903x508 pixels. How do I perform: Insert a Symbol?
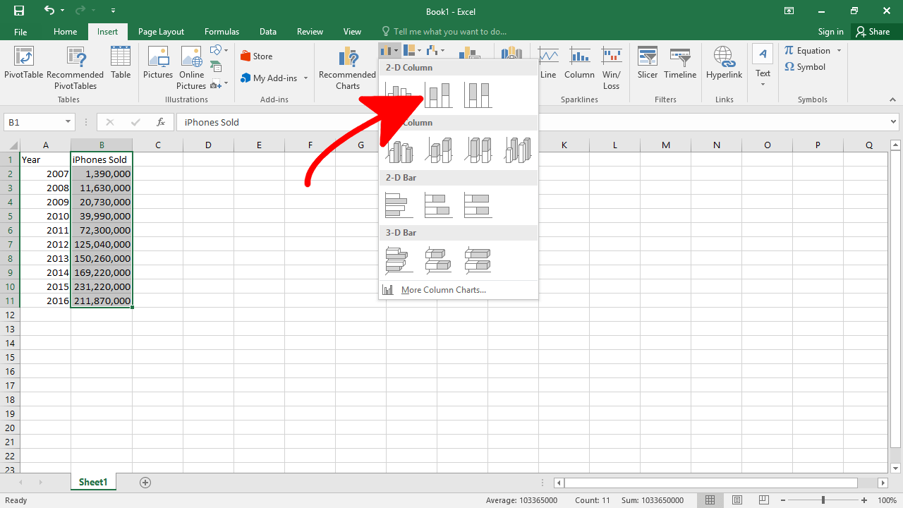(805, 67)
